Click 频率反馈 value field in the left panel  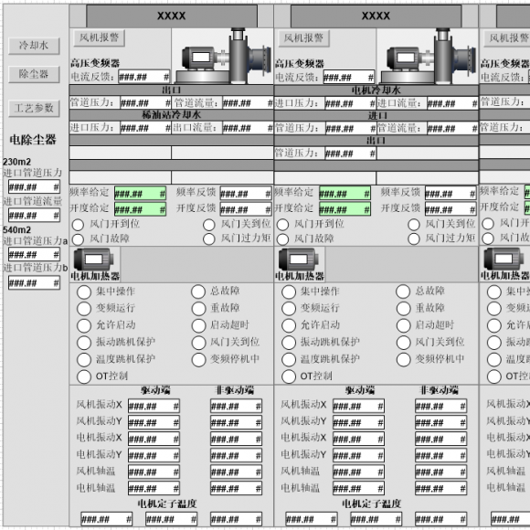click(246, 194)
